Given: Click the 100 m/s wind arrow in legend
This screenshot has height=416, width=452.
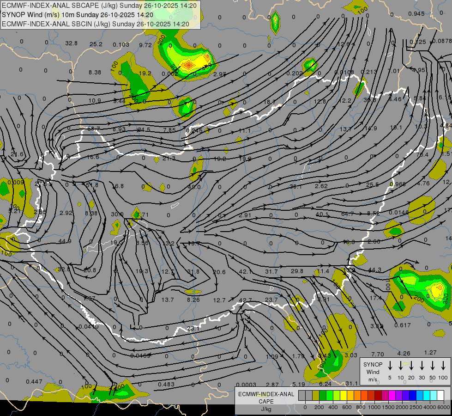Looking at the screenshot, I should tap(443, 366).
